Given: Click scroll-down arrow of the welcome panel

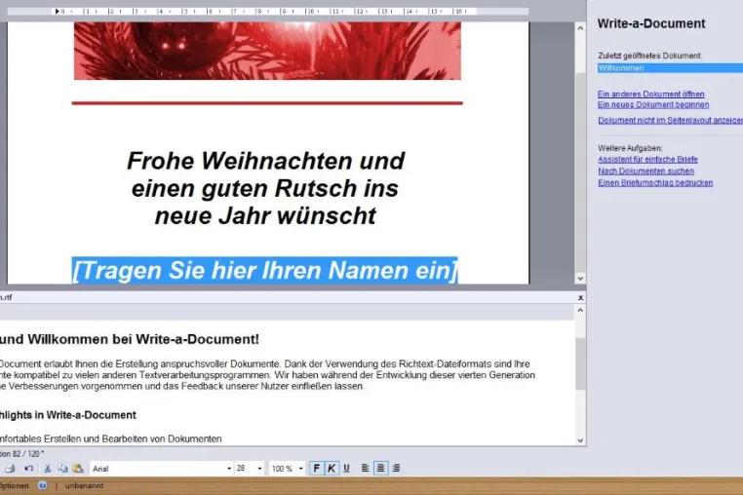Looking at the screenshot, I should tap(580, 440).
